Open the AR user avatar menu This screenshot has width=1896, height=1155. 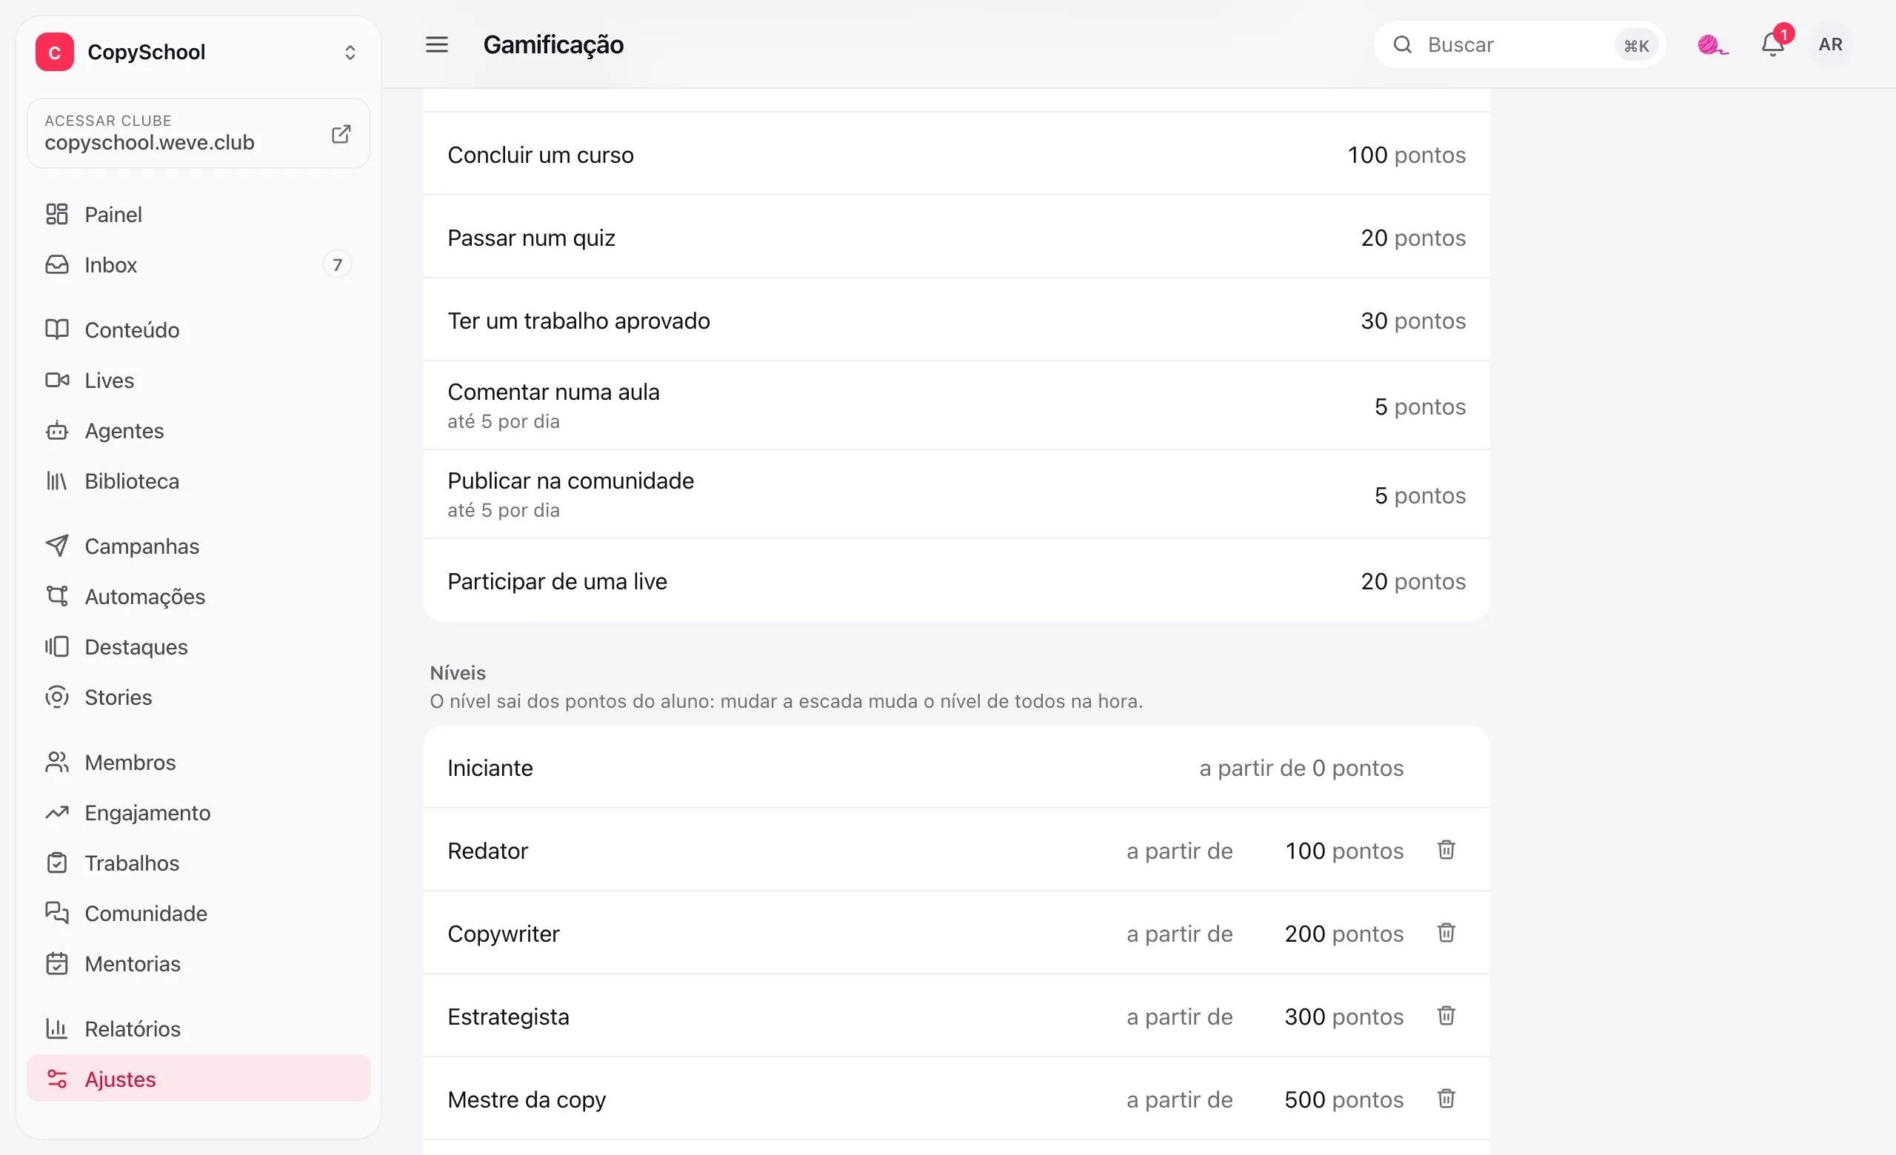[1831, 44]
